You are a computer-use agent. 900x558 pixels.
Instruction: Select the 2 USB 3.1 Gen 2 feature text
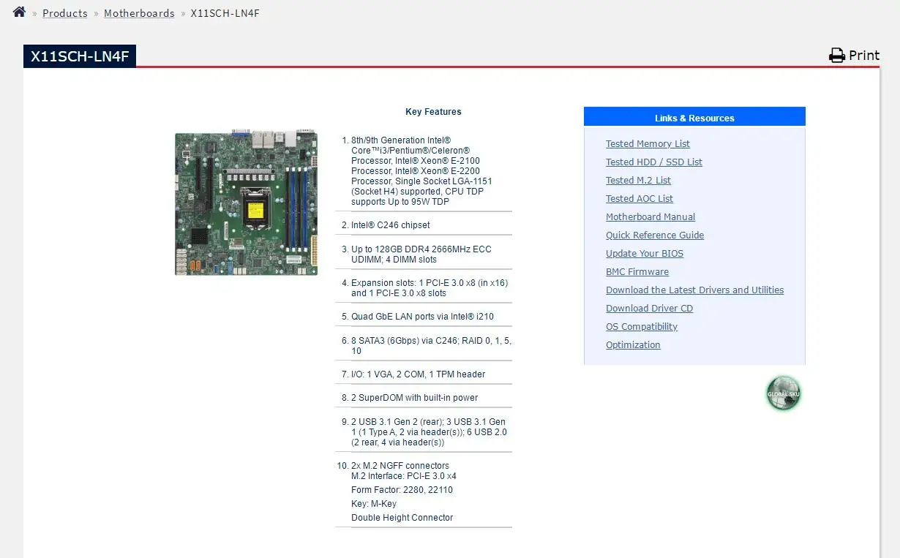tap(430, 432)
